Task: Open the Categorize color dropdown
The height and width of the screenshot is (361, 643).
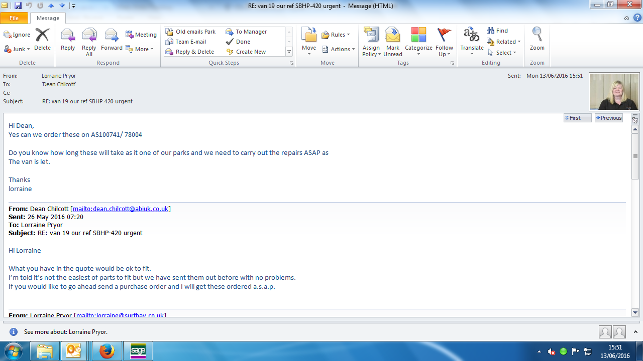Action: (x=418, y=42)
